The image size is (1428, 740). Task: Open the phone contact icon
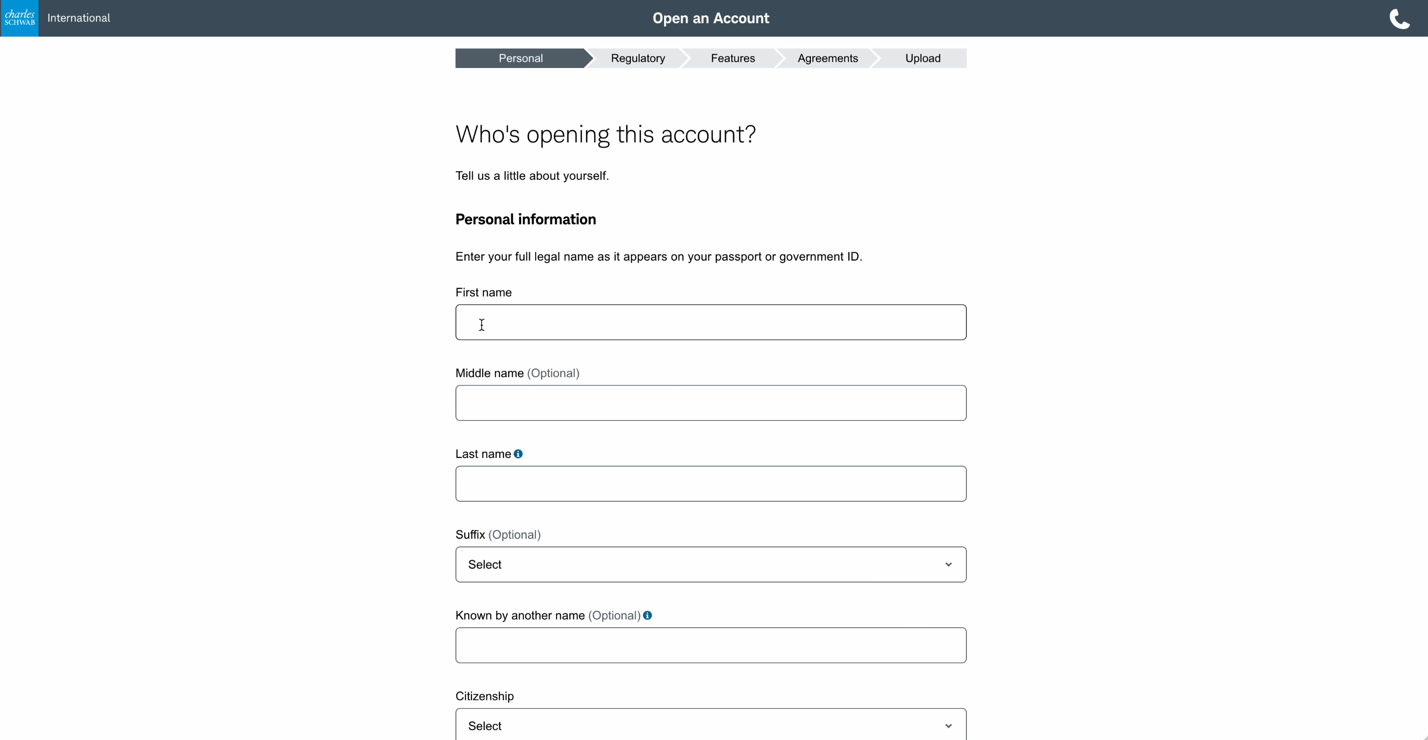tap(1399, 19)
